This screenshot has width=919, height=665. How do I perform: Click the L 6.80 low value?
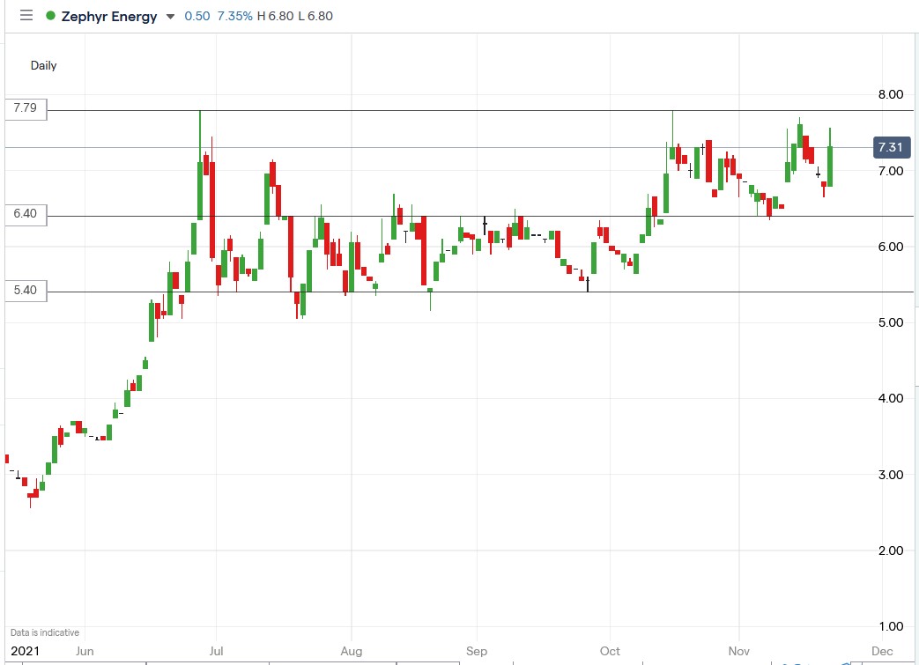315,16
